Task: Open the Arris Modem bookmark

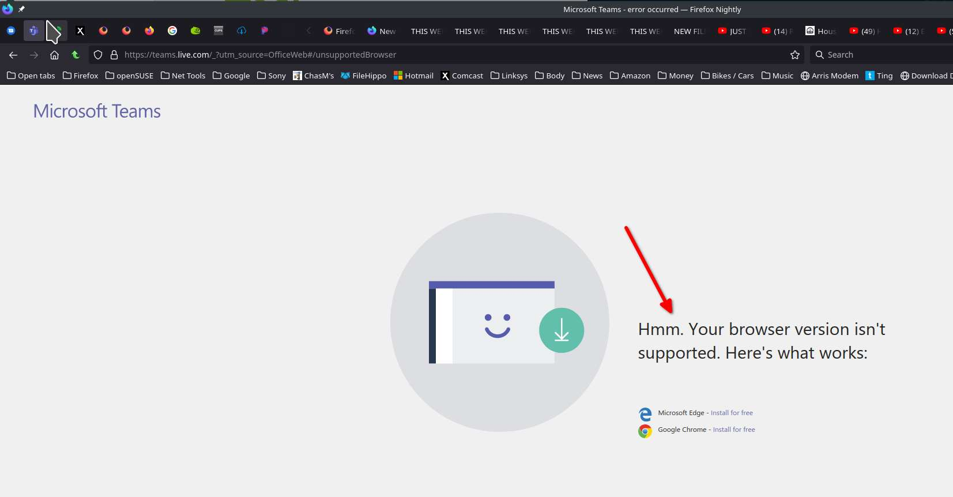Action: (830, 76)
